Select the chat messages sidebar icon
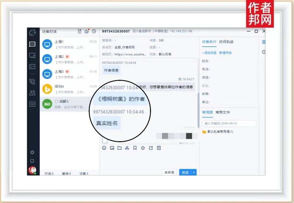This screenshot has width=294, height=203. pyautogui.click(x=32, y=44)
